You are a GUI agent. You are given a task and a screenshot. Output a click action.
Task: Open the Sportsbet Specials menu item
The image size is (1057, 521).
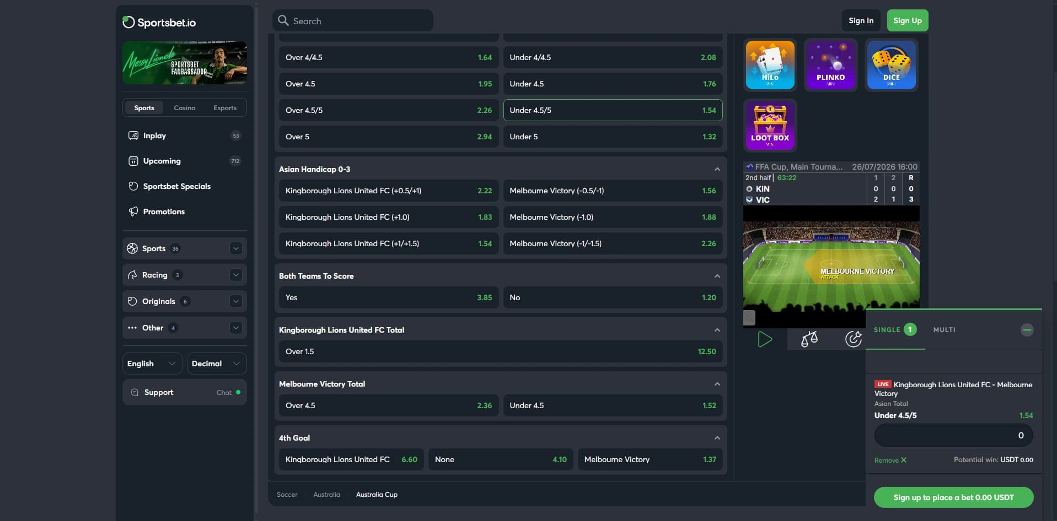tap(185, 186)
